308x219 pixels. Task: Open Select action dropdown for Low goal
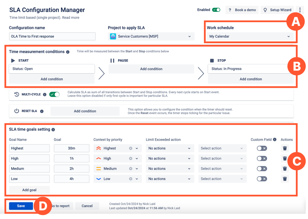(222, 179)
